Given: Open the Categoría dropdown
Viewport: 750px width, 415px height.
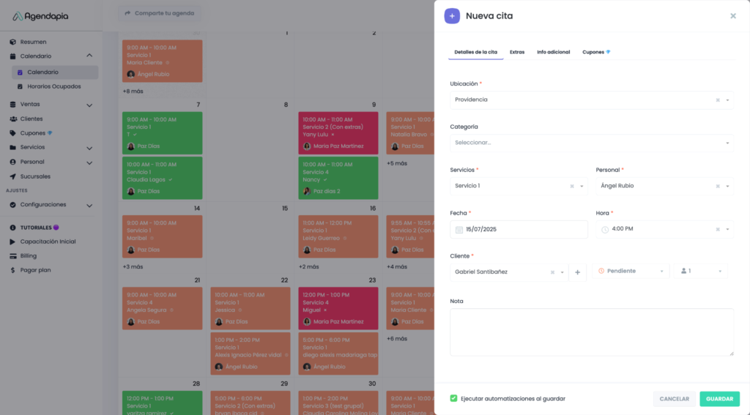Looking at the screenshot, I should (x=591, y=143).
